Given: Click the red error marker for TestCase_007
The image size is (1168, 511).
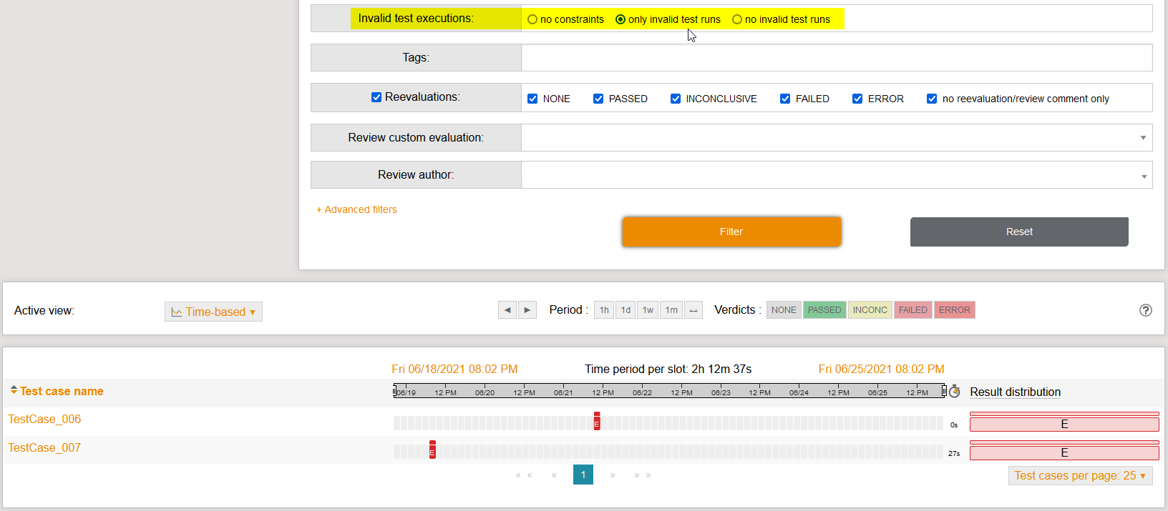Looking at the screenshot, I should 432,450.
